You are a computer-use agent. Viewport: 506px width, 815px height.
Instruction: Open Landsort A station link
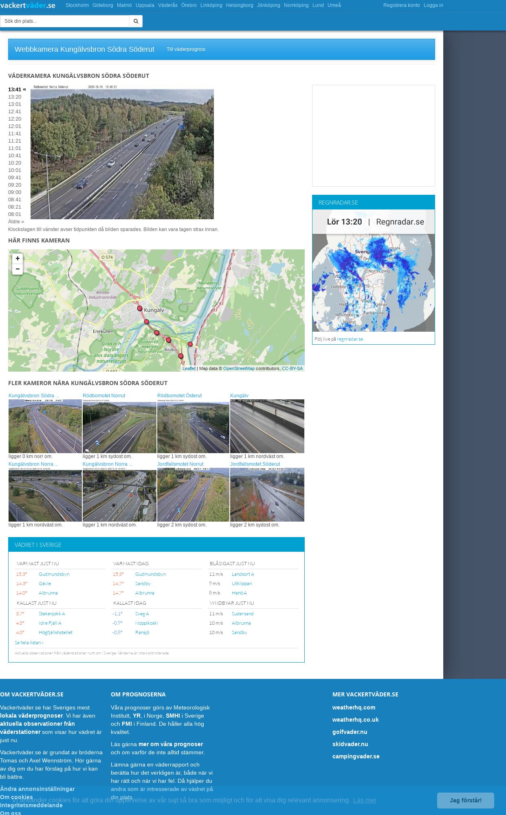[243, 574]
